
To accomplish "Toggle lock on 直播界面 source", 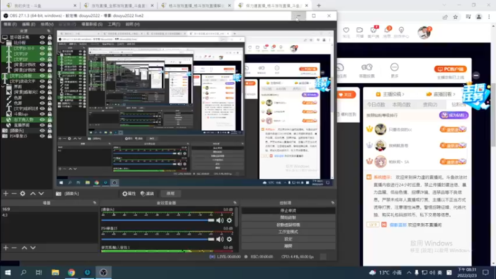I will tap(50, 125).
